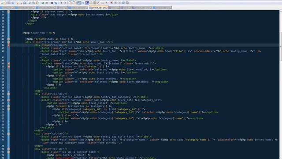Click the '</div>' tag on line 75
The width and height of the screenshot is (282, 159).
[38, 146]
